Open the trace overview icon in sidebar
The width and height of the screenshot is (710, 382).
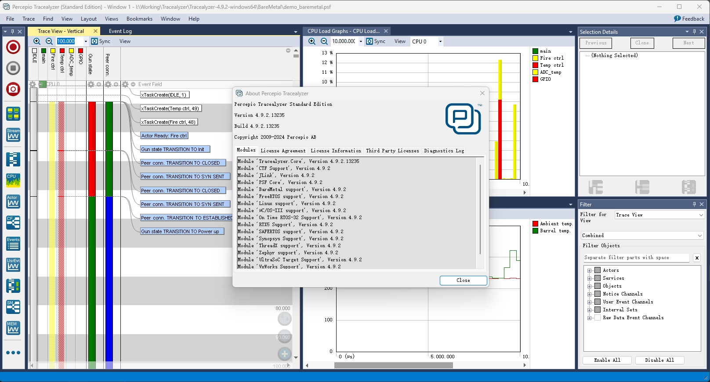[13, 114]
